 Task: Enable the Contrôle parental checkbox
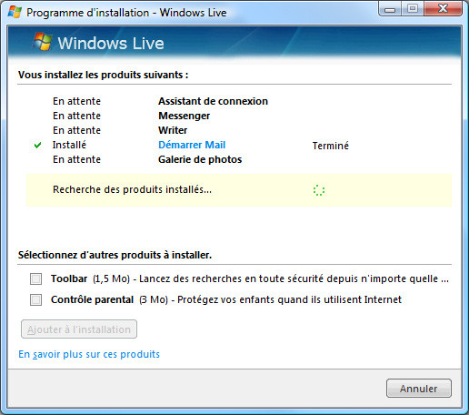[x=35, y=299]
